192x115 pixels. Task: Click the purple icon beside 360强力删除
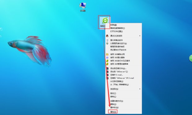(x=107, y=57)
